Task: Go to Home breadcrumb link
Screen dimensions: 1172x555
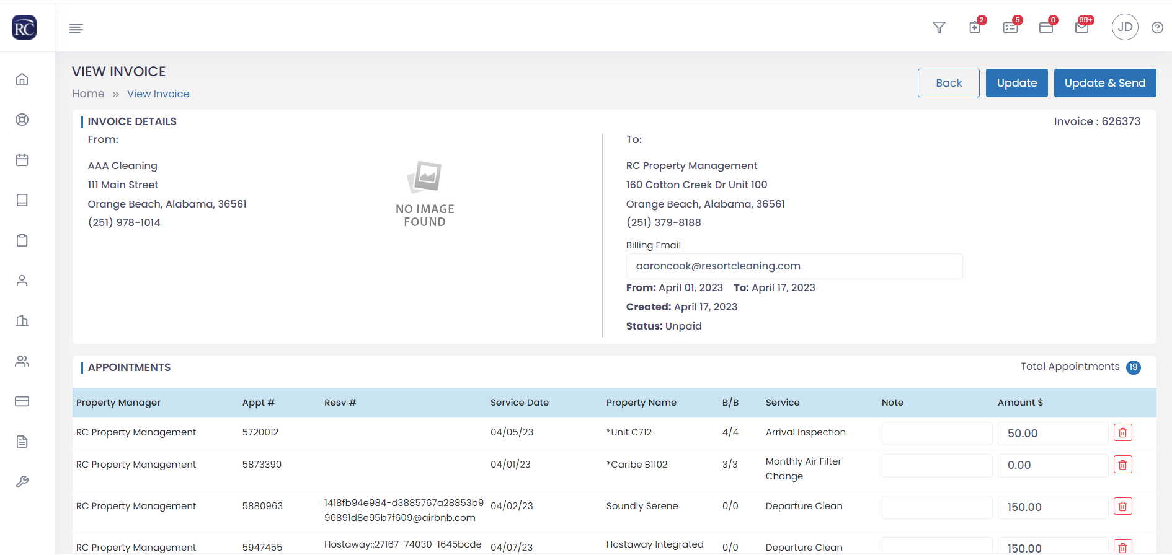Action: 88,94
